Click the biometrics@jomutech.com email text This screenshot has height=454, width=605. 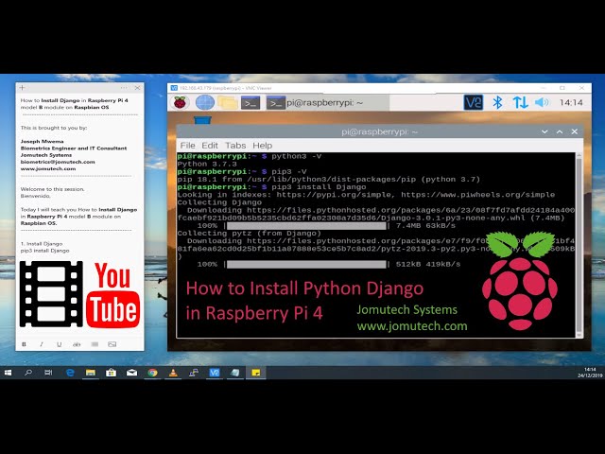tap(58, 162)
